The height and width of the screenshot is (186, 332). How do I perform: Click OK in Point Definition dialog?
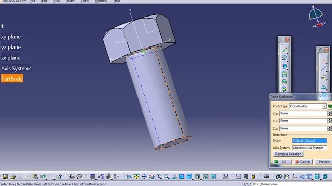tap(282, 162)
